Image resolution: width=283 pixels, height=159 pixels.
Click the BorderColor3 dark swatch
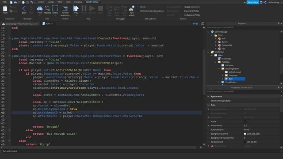[245, 142]
